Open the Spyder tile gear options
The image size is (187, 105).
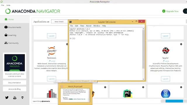[181, 44]
